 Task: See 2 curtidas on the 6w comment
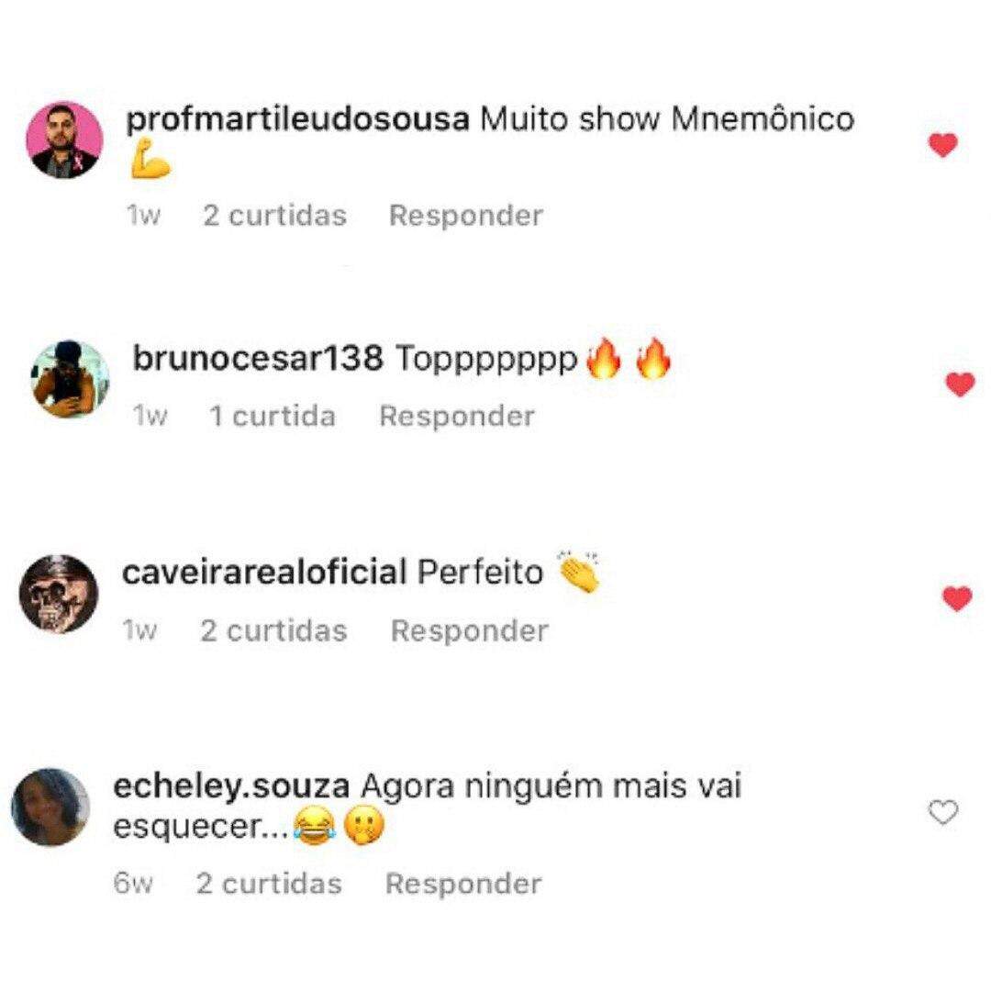(x=269, y=884)
